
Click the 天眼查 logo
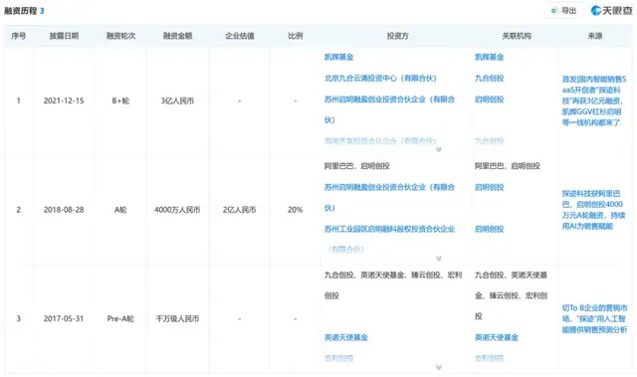611,11
